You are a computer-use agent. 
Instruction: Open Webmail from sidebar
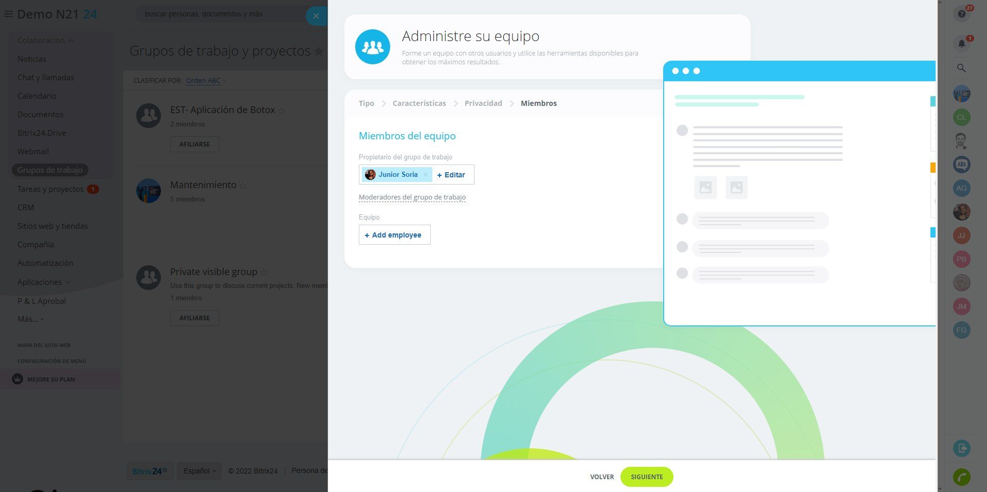coord(33,152)
